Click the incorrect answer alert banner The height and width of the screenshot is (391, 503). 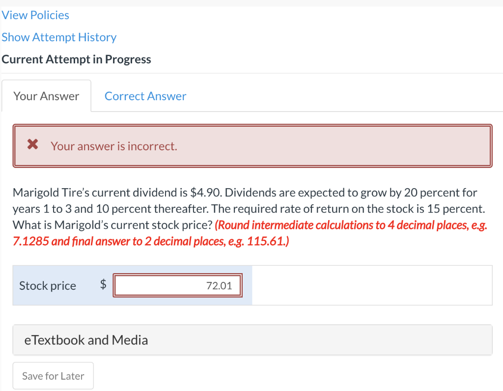(251, 146)
